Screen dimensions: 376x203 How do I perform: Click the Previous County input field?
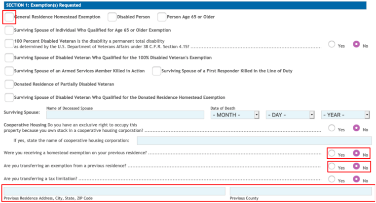pos(301,191)
